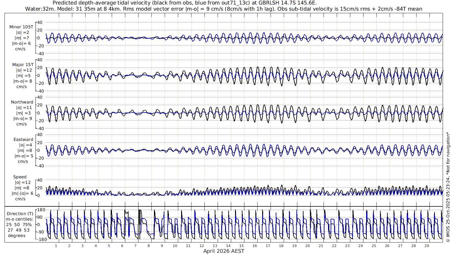Screen dimensions: 452x258
Task: Click "|o| =2" in the Minor panel
Action: click(x=23, y=33)
